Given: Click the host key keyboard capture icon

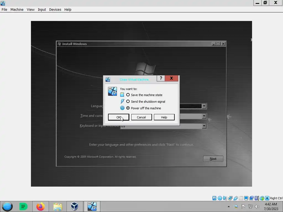Looking at the screenshot, I should coord(267,198).
